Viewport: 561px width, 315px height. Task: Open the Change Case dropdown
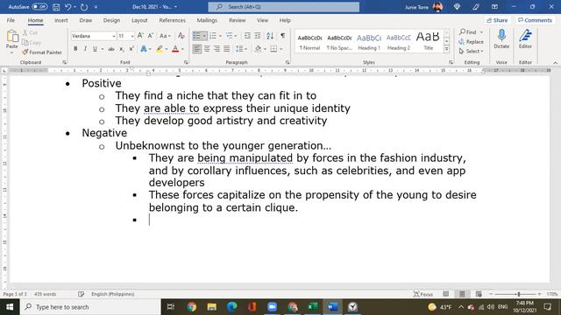coord(165,36)
